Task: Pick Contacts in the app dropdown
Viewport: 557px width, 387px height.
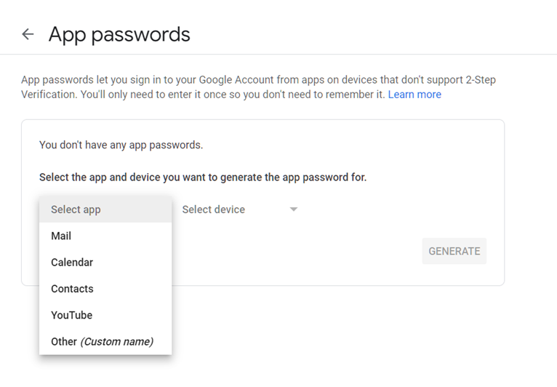Action: click(x=105, y=289)
